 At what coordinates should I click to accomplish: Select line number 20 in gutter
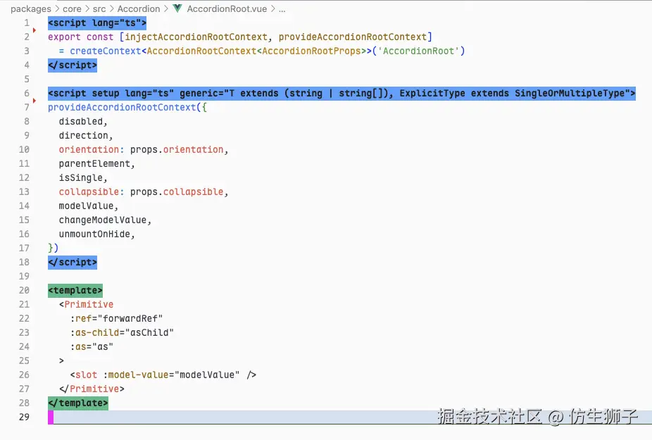(x=24, y=290)
